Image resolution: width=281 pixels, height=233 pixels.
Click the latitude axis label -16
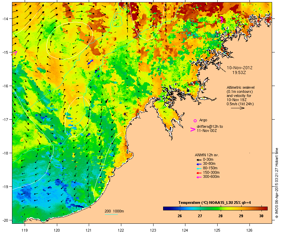[5, 86]
